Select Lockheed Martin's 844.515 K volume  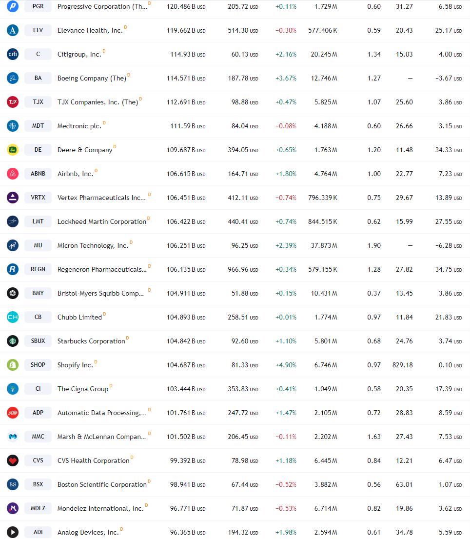point(323,222)
